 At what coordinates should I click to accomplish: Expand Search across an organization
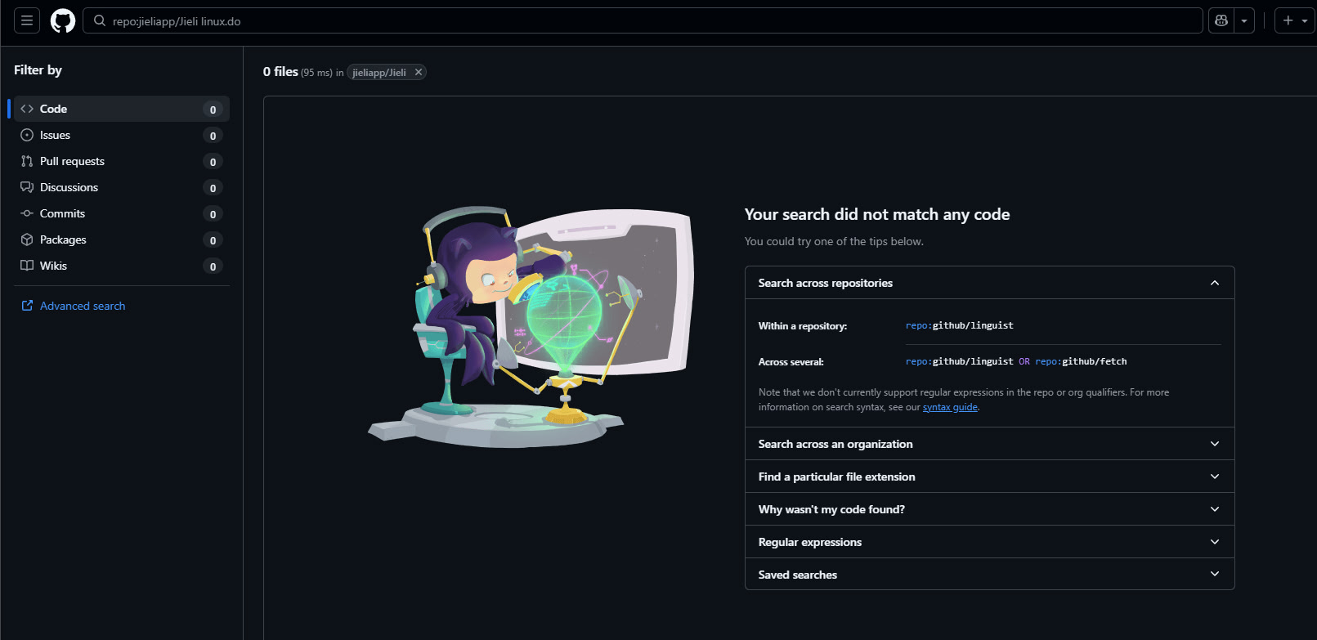pos(989,444)
